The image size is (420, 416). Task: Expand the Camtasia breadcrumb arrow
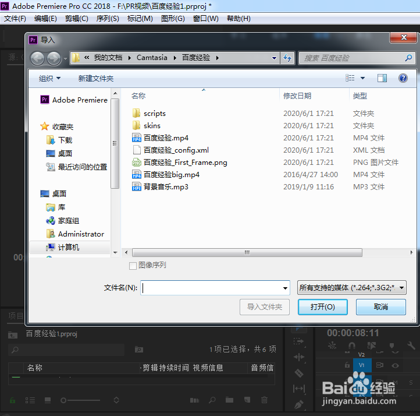(175, 58)
